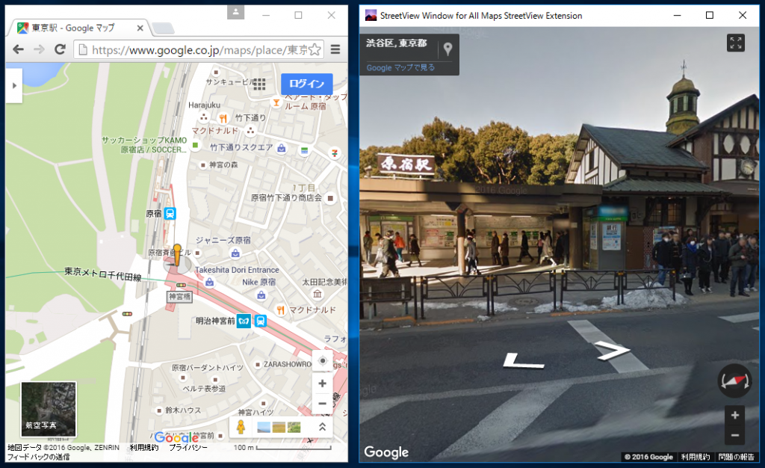This screenshot has height=468, width=765.
Task: Open the 'Google マップで見る' link
Action: (400, 67)
